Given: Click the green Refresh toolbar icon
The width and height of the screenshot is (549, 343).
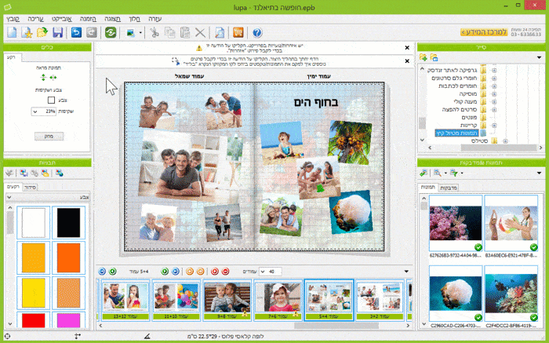Looking at the screenshot, I should pos(111,32).
